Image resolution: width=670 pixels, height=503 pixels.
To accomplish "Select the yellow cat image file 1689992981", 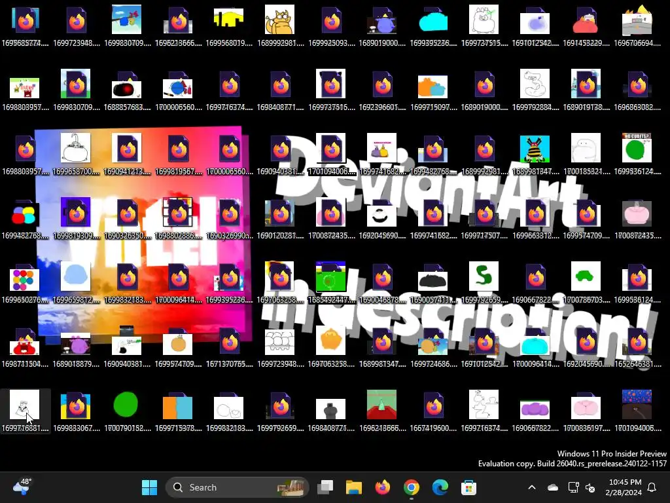I will (x=280, y=26).
